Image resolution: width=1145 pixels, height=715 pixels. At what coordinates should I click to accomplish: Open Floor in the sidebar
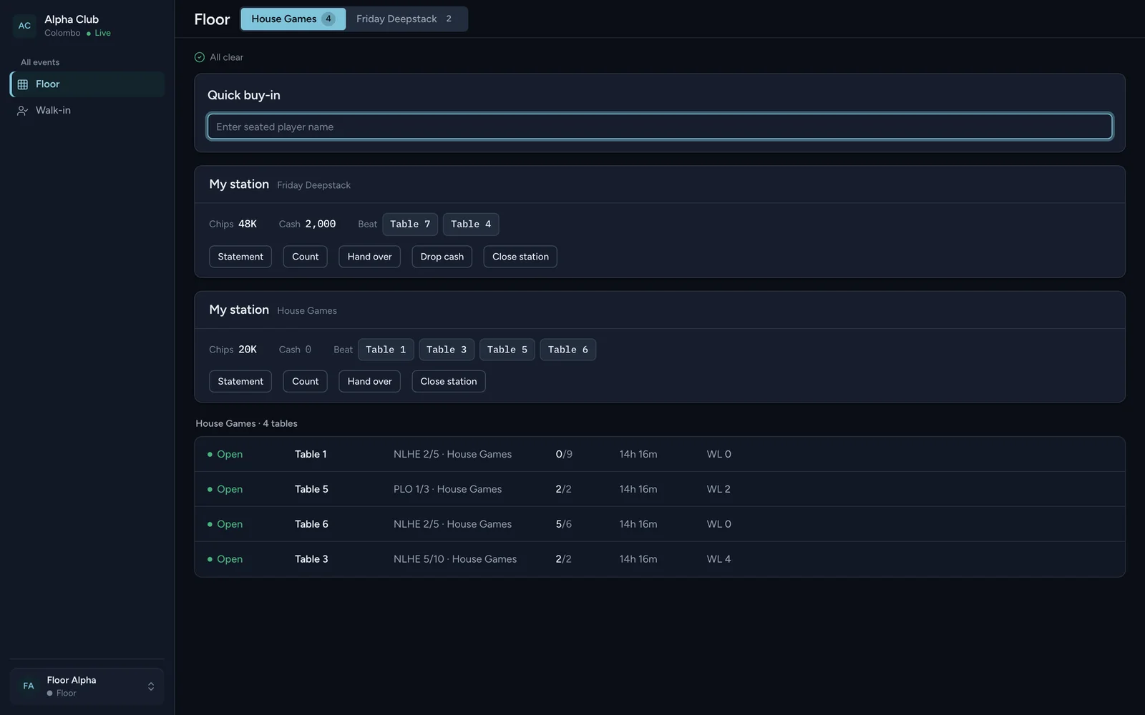87,84
